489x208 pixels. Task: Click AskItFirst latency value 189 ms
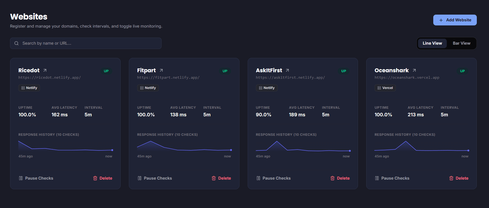point(297,115)
